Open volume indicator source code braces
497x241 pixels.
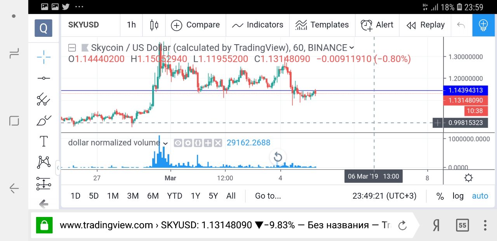[198, 143]
